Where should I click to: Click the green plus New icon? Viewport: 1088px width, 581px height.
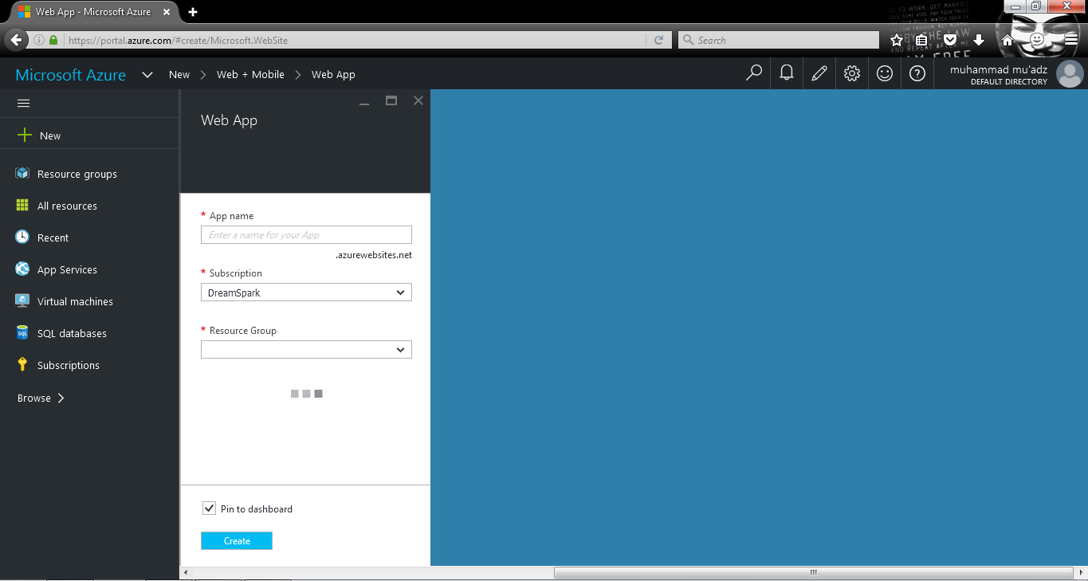pos(25,135)
